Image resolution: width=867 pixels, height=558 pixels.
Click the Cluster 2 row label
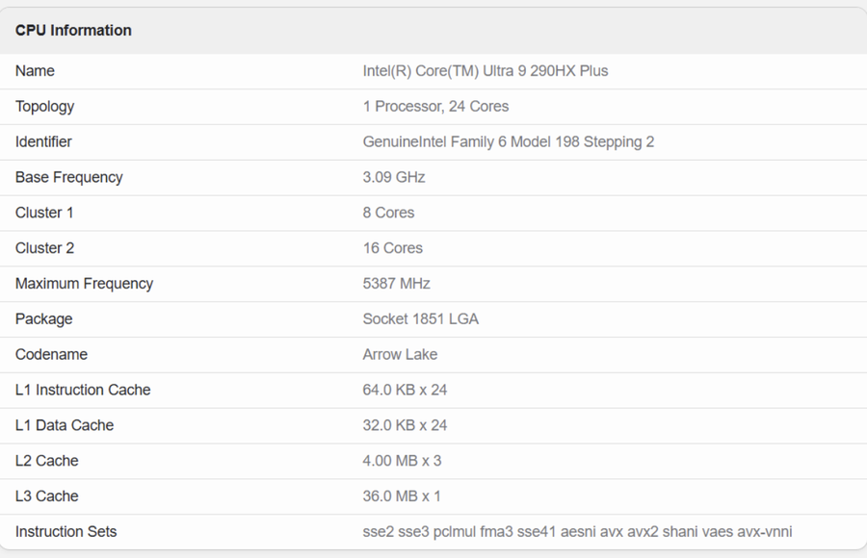pyautogui.click(x=44, y=248)
